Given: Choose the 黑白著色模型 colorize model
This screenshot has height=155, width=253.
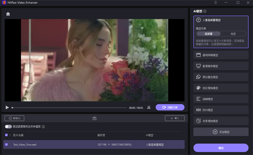Looking at the screenshot, I should pyautogui.click(x=221, y=77).
